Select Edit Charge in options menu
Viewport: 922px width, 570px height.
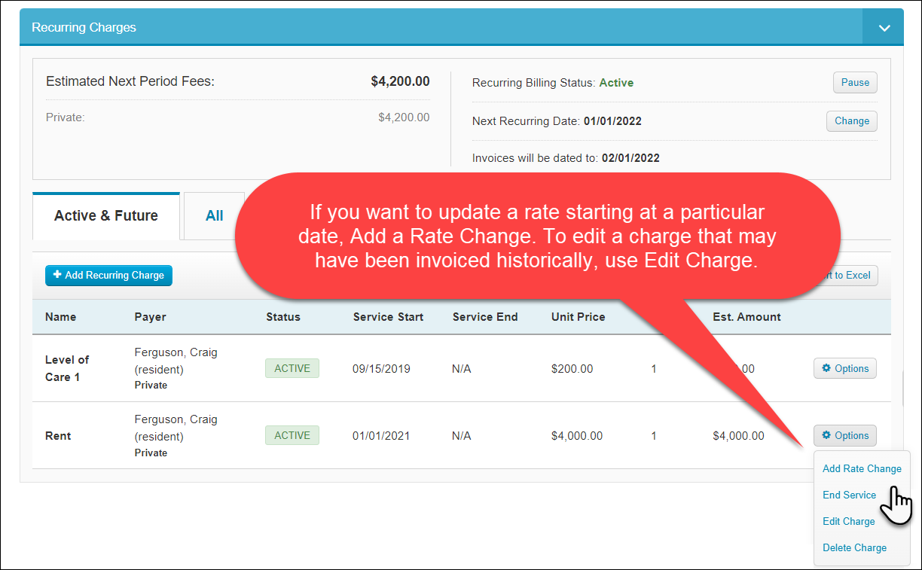(x=849, y=521)
